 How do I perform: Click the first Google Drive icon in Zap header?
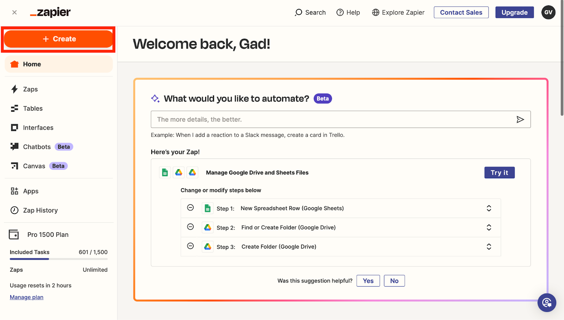click(179, 172)
